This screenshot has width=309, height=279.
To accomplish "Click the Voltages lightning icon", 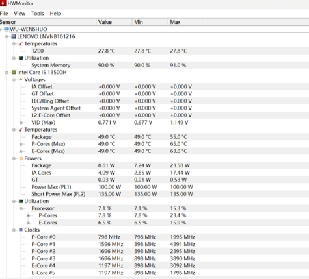I will [21, 79].
